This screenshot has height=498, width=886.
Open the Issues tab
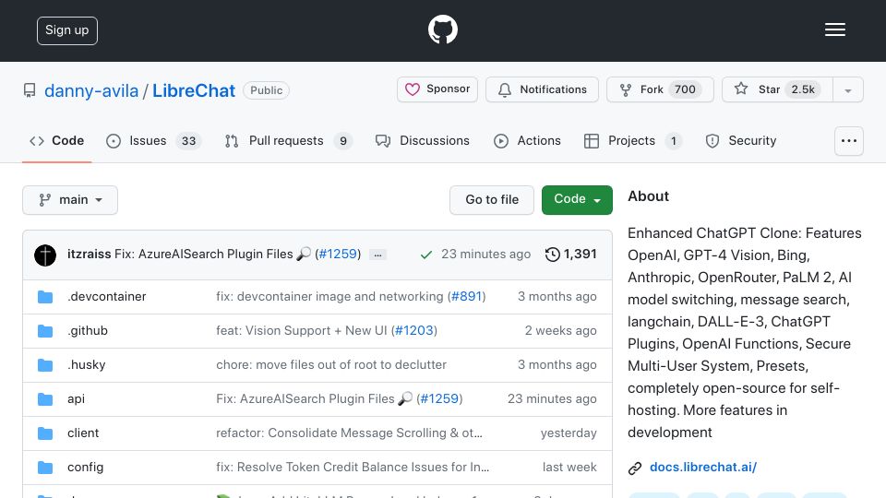(x=153, y=140)
